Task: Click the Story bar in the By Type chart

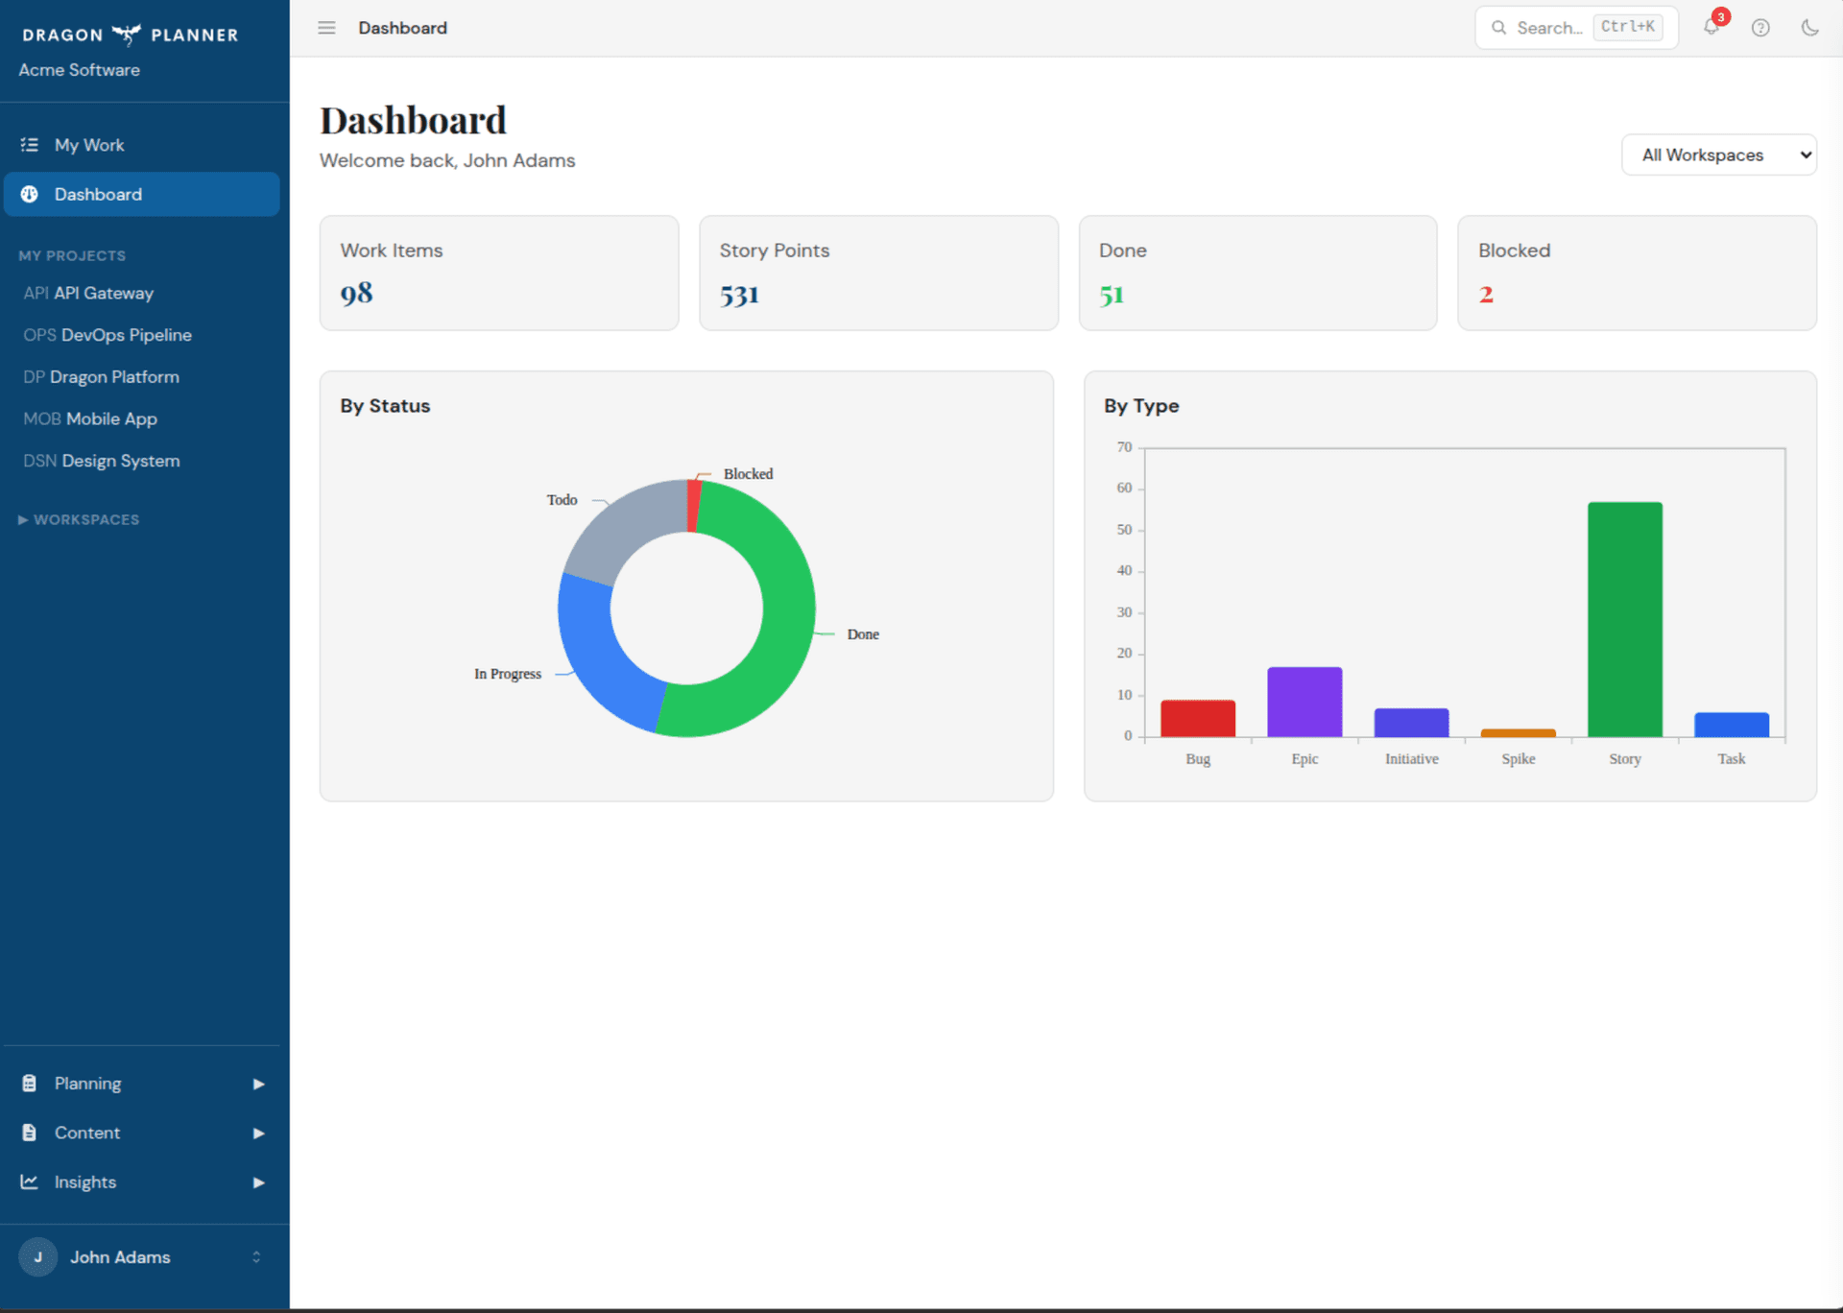Action: [x=1624, y=619]
